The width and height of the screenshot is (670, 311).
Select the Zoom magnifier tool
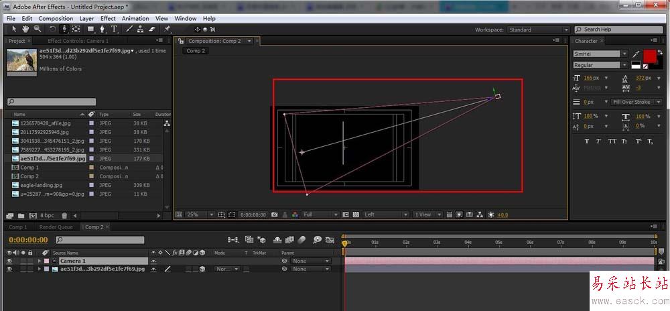(x=38, y=29)
